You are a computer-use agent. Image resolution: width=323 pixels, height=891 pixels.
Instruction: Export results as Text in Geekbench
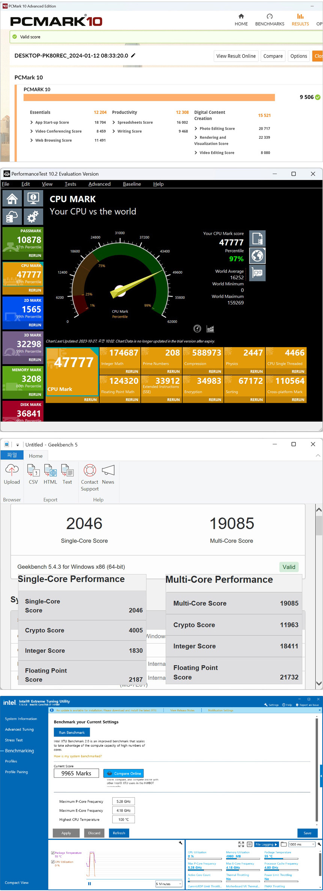67,474
